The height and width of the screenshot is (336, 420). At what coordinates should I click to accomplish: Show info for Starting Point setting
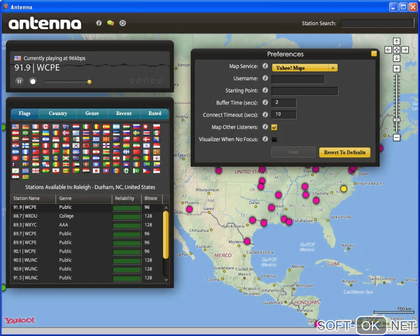[265, 90]
